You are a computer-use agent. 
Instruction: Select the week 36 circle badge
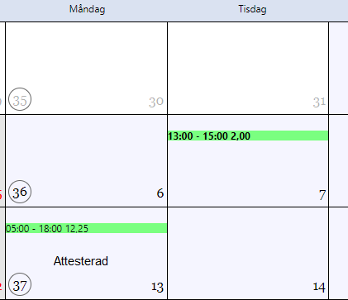pos(20,192)
